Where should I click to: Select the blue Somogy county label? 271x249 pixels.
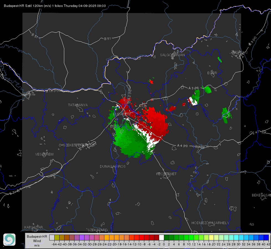pos(55,204)
